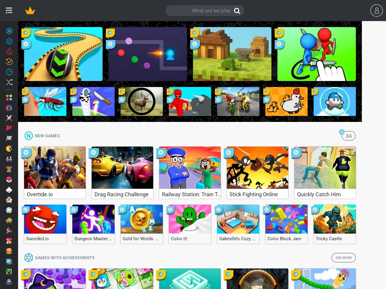Open two-player games icon in the sidebar
Screen dimensions: 386x289
[x=9, y=108]
